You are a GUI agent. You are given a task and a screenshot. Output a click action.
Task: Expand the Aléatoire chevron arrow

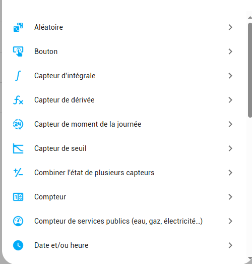[230, 27]
